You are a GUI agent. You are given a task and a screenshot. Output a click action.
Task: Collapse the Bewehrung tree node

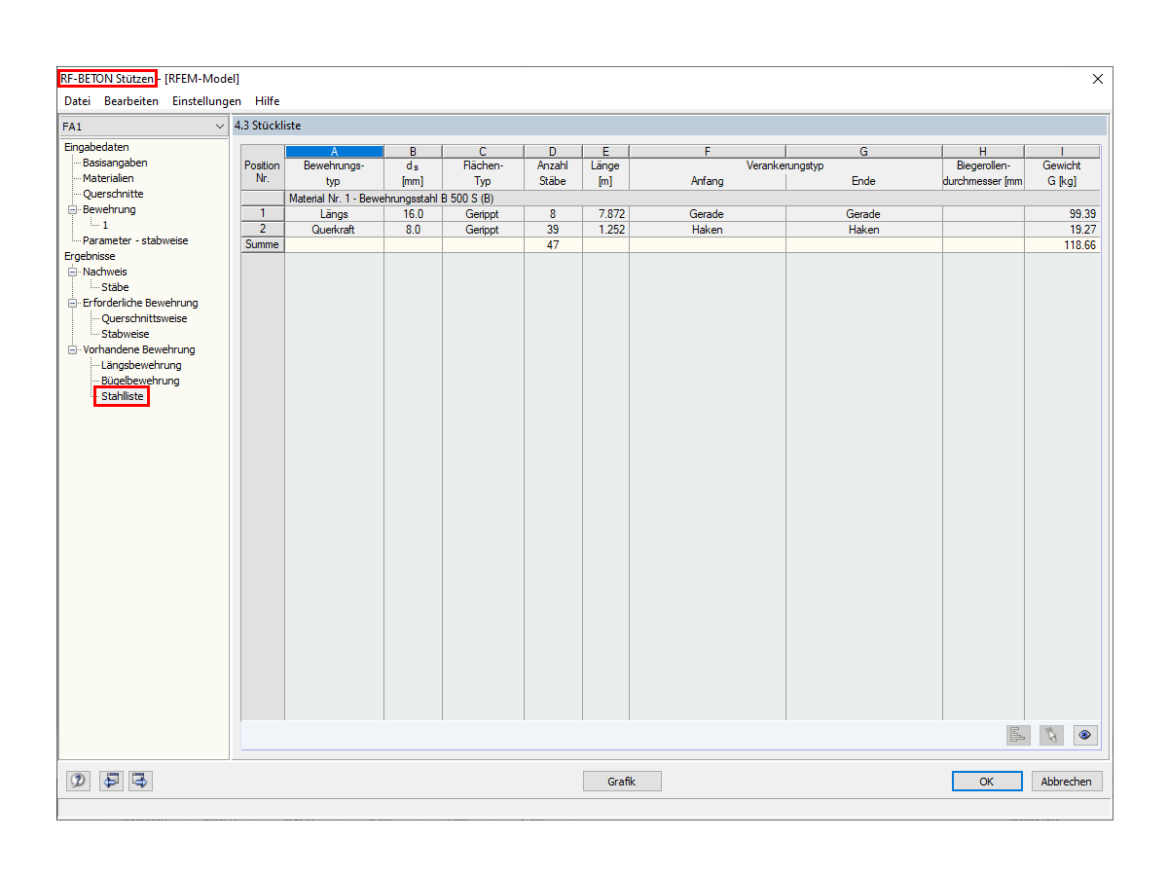pos(72,209)
